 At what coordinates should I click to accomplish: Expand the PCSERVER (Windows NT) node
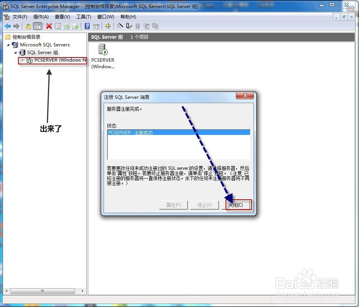tap(23, 61)
